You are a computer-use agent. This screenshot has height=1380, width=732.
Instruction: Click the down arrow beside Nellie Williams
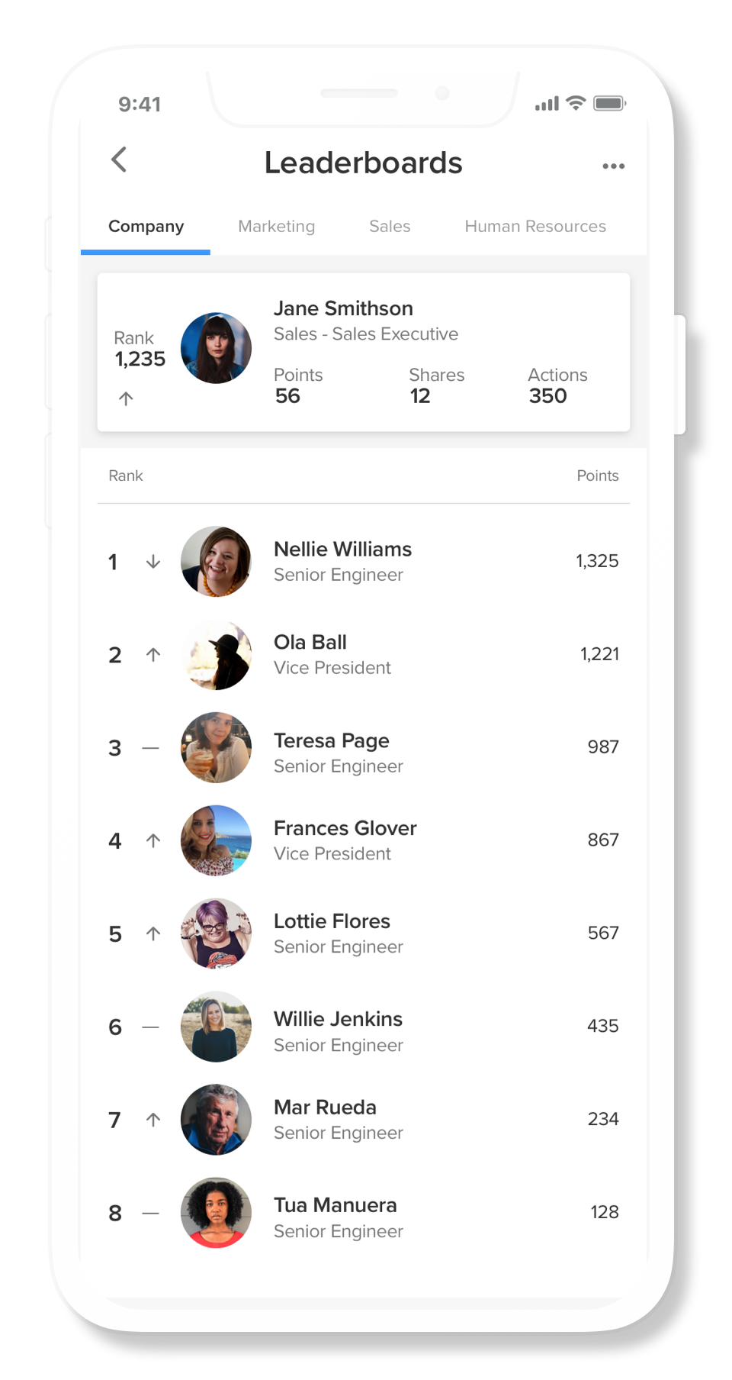pyautogui.click(x=153, y=562)
